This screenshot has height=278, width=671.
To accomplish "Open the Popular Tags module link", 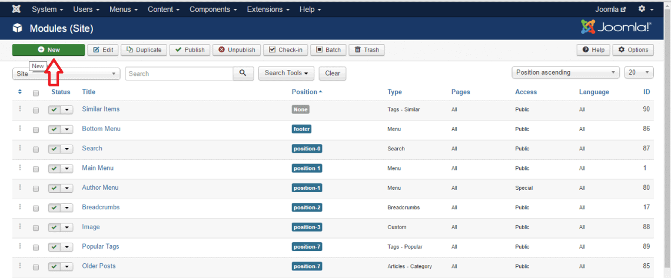I will (101, 247).
